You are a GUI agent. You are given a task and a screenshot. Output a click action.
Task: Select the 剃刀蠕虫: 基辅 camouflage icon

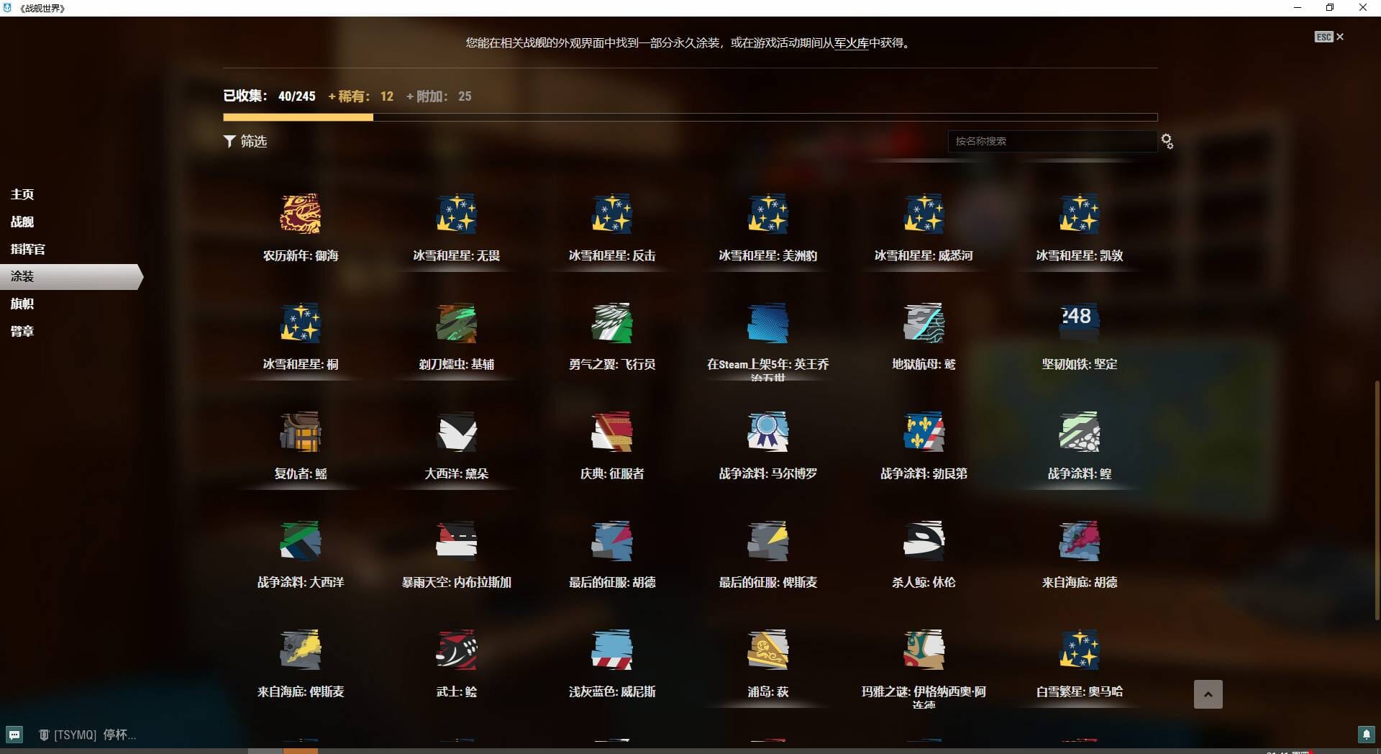(456, 323)
